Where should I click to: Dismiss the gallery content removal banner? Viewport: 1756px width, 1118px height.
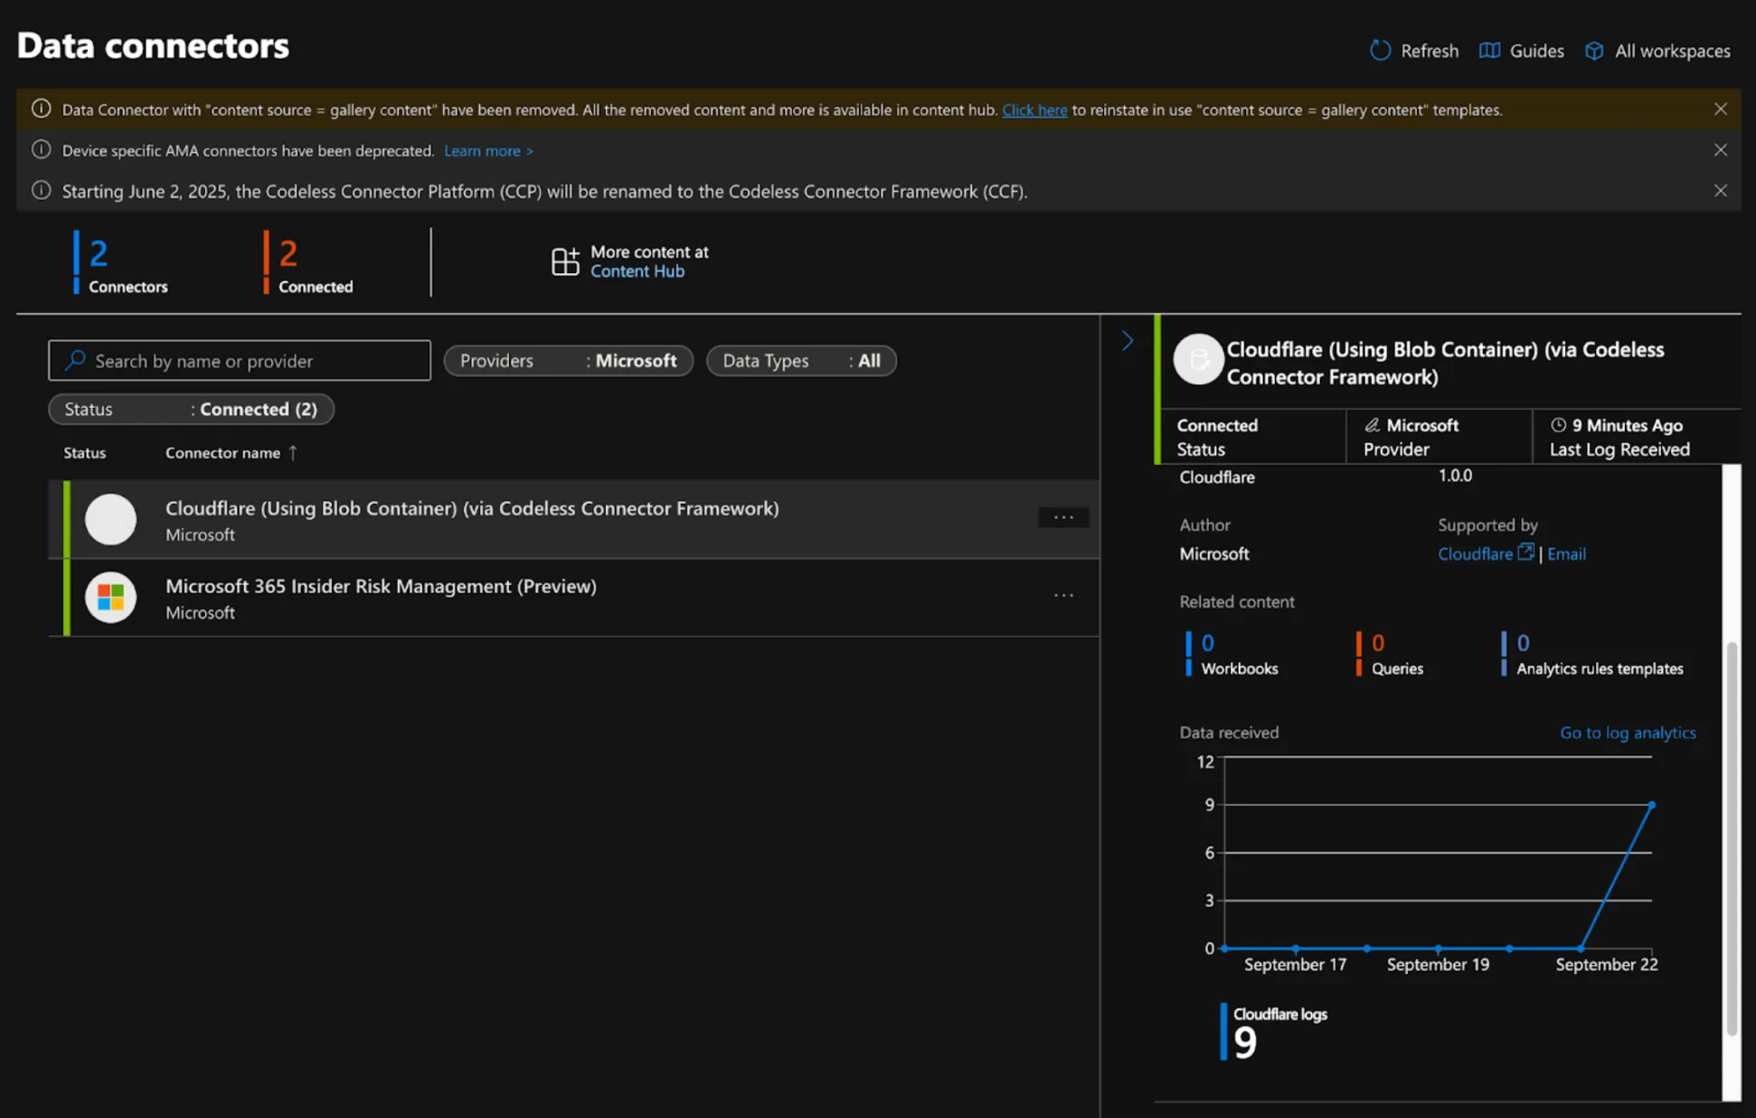(x=1720, y=109)
